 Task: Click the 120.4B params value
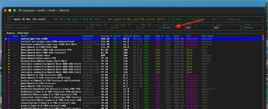105,39
